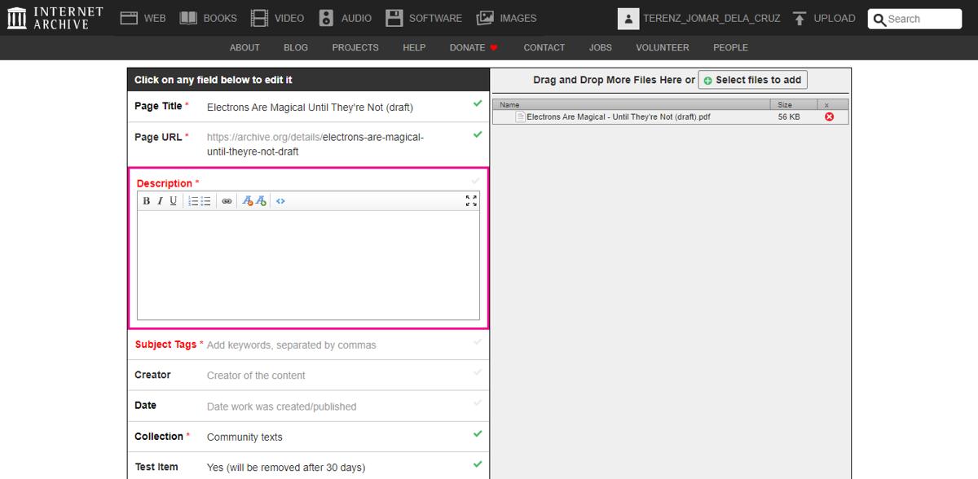This screenshot has width=978, height=479.
Task: Open the Donate link with heart icon
Action: 473,47
